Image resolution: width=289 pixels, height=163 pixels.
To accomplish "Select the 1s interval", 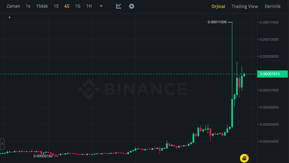I will coord(28,6).
